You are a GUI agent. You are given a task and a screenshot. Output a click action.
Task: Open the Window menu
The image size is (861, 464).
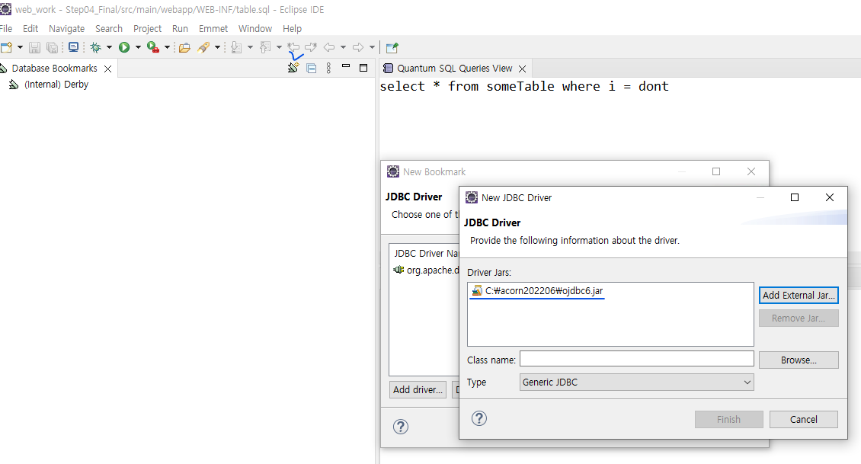point(254,28)
